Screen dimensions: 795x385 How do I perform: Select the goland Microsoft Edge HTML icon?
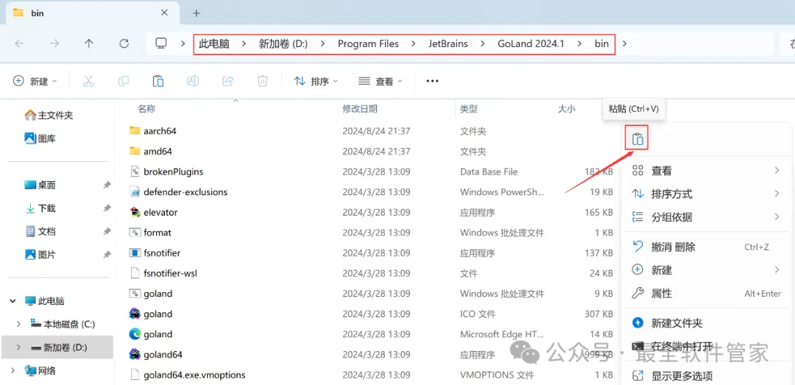pyautogui.click(x=135, y=334)
